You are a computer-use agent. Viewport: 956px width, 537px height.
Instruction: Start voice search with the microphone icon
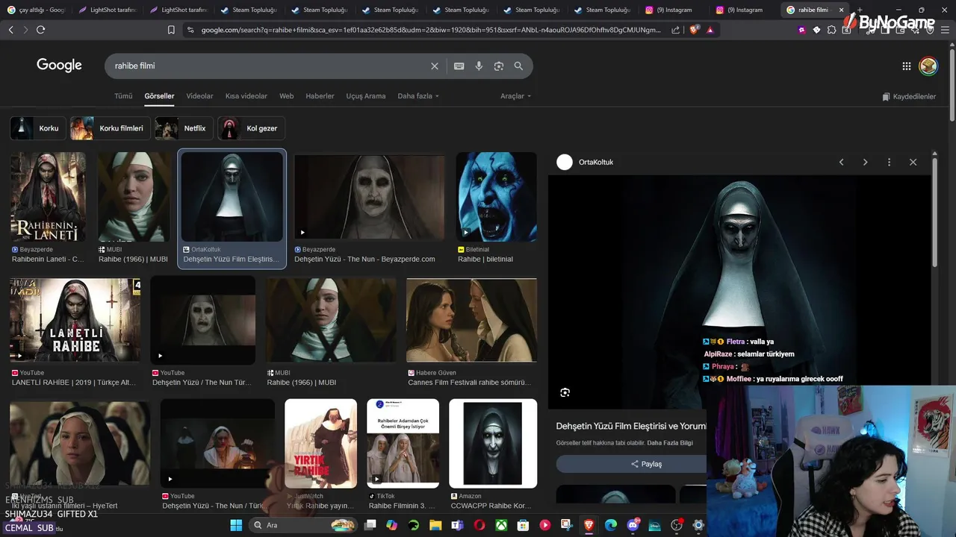point(479,66)
